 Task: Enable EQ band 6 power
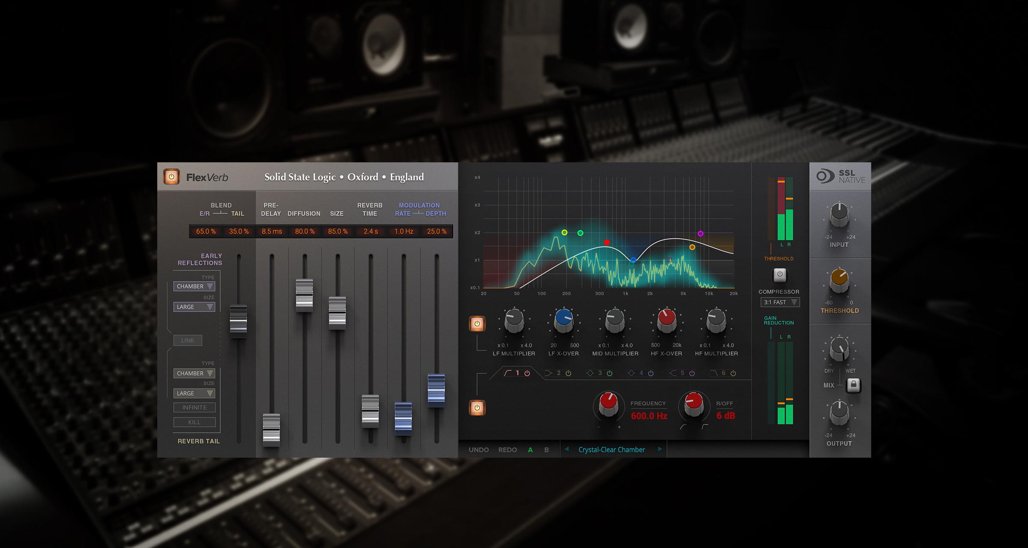(x=733, y=373)
